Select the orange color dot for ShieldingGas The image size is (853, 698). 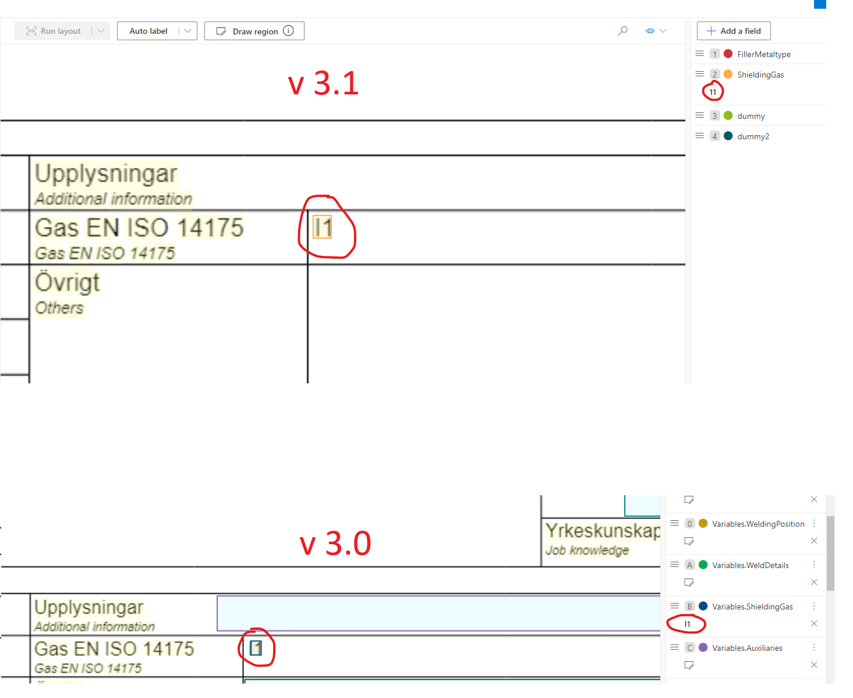[x=728, y=74]
